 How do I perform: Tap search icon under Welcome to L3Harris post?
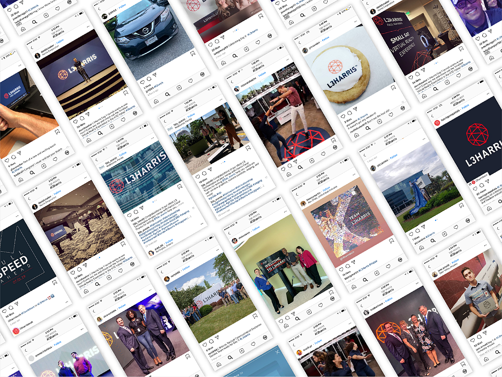(x=298, y=318)
